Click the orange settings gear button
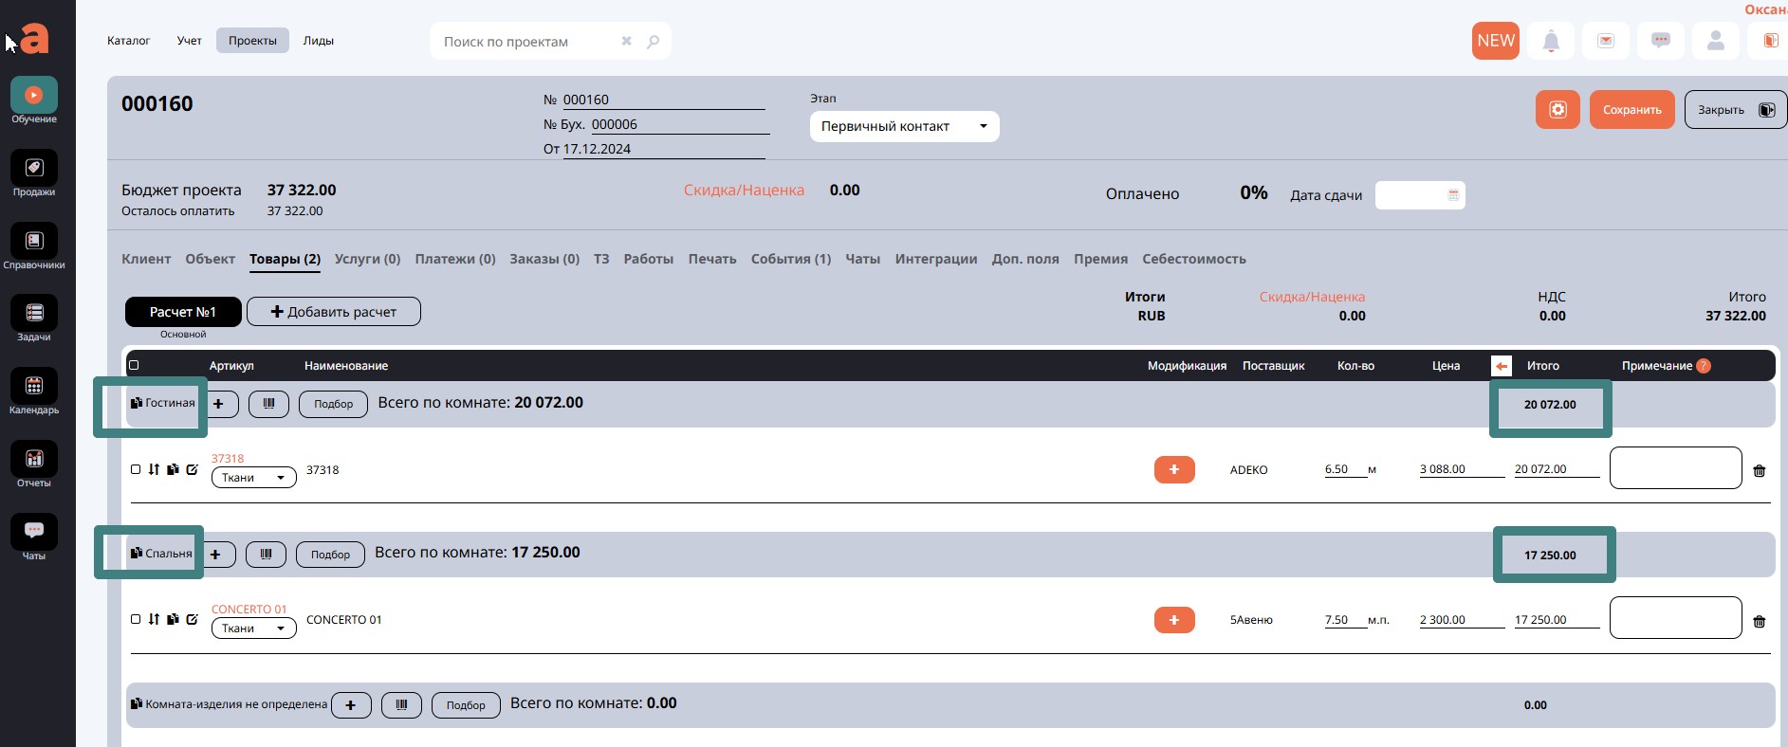Image resolution: width=1788 pixels, height=747 pixels. 1558,110
